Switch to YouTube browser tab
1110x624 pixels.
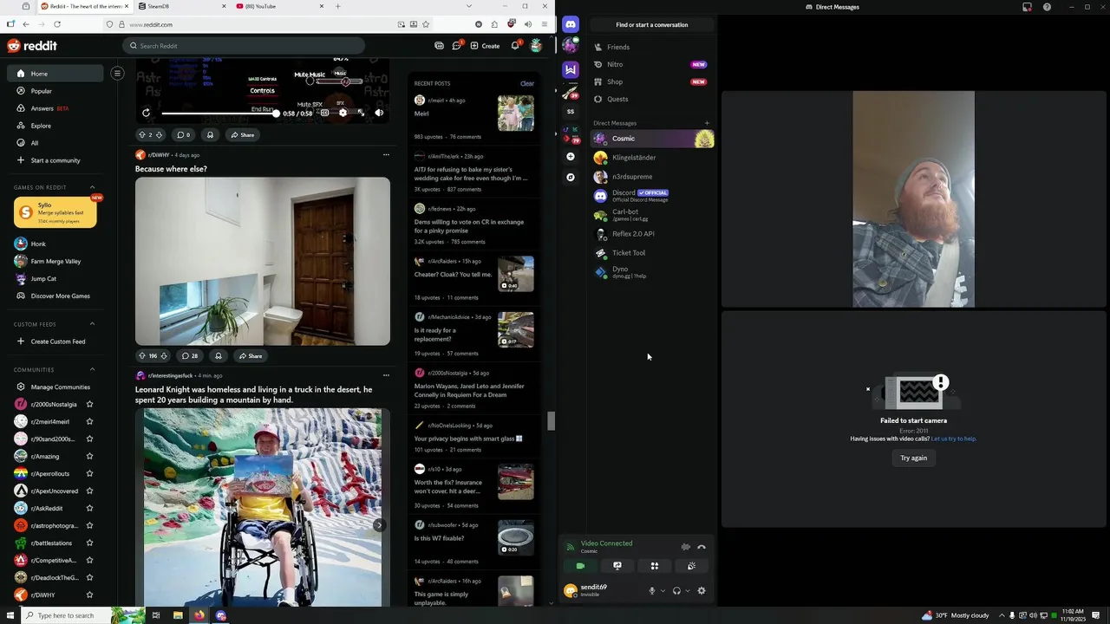pos(277,6)
